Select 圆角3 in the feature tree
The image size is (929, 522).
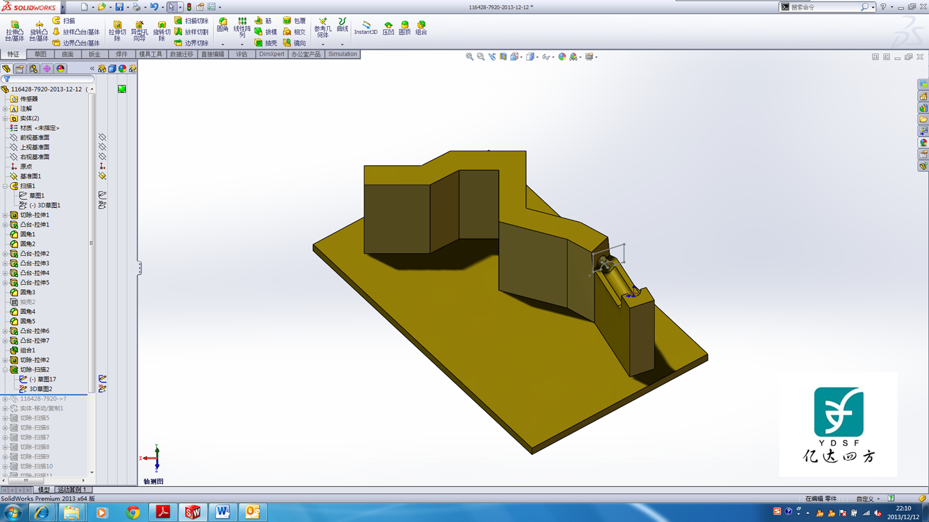click(x=23, y=292)
